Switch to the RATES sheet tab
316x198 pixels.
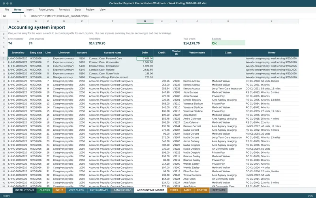click(x=187, y=190)
